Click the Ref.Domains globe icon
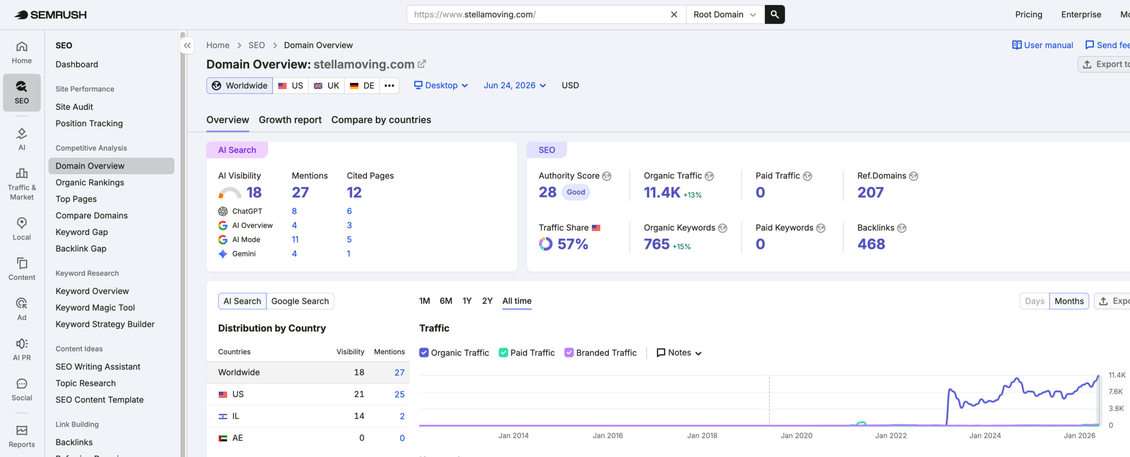Screen dimensions: 1130x457 [913, 176]
